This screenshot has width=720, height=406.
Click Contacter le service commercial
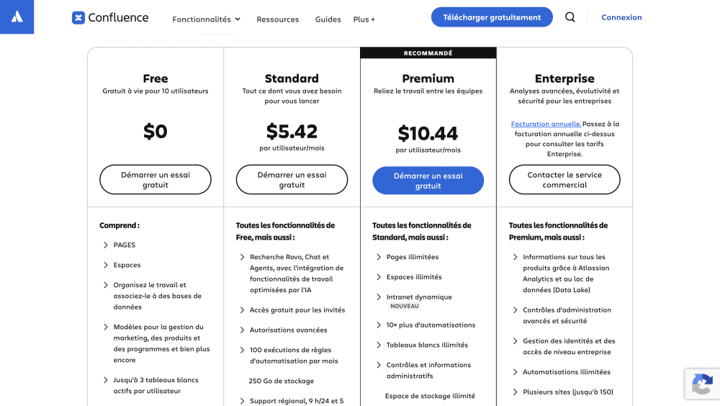tap(564, 179)
